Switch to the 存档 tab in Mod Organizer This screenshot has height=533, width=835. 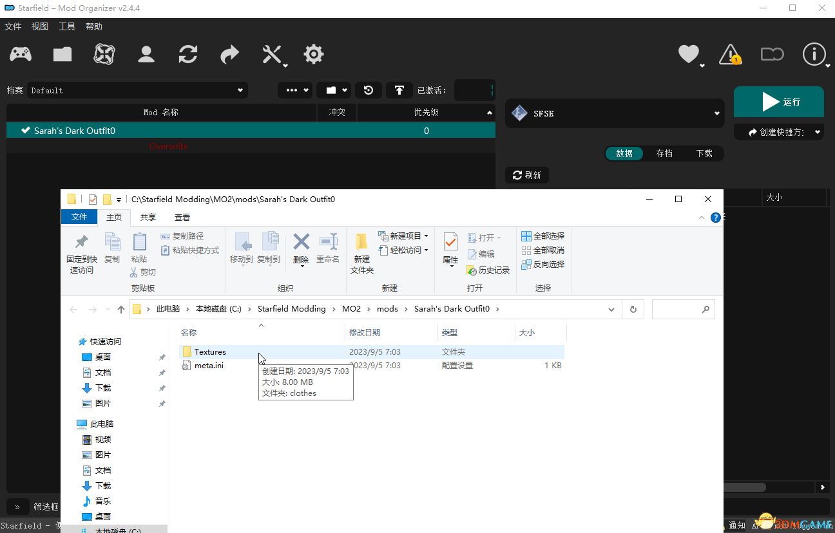point(664,153)
